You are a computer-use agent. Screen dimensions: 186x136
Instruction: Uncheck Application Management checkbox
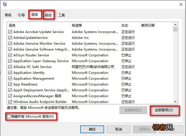10,78
